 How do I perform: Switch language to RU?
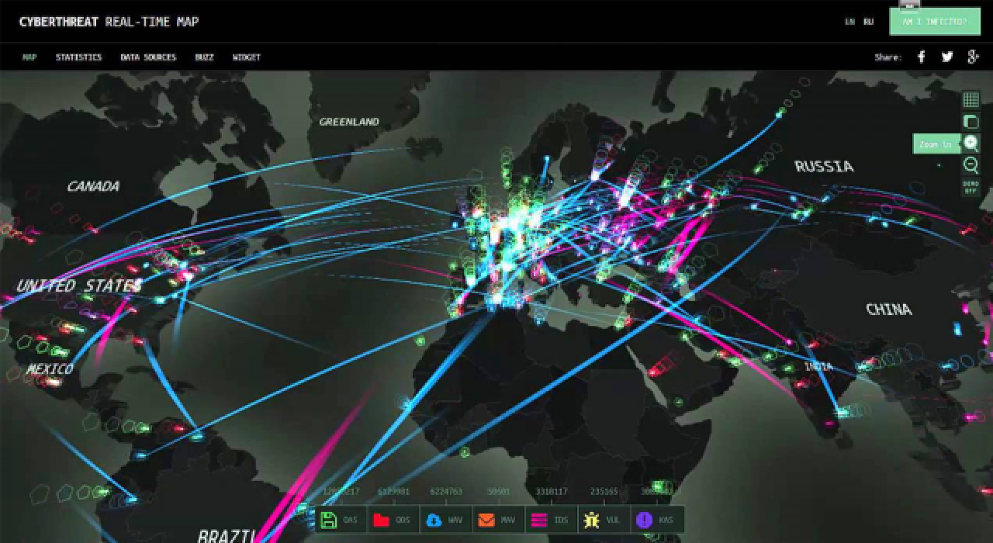pos(868,22)
